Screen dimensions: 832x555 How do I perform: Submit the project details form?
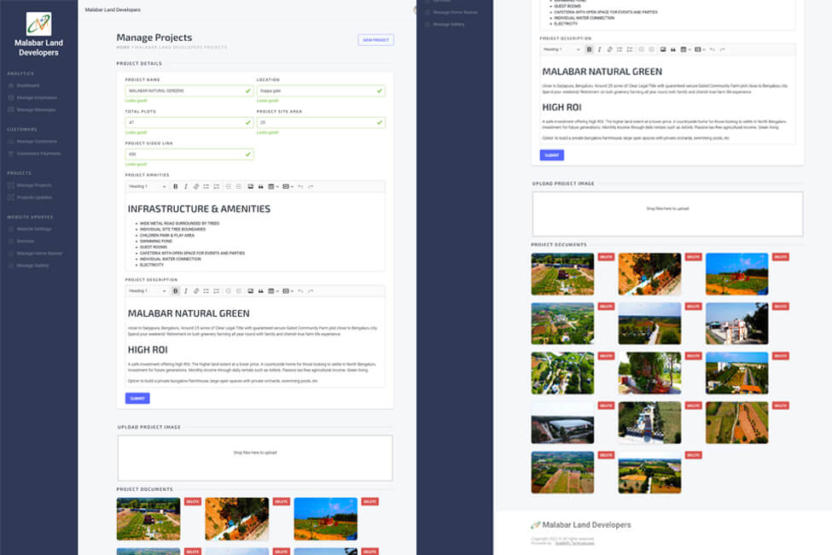point(137,398)
